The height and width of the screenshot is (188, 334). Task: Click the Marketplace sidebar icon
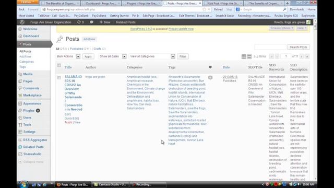click(x=20, y=95)
